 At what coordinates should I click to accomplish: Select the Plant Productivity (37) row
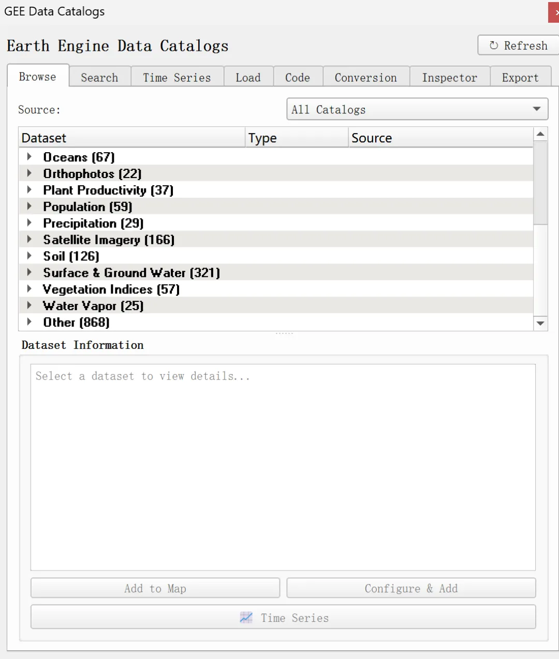point(276,190)
